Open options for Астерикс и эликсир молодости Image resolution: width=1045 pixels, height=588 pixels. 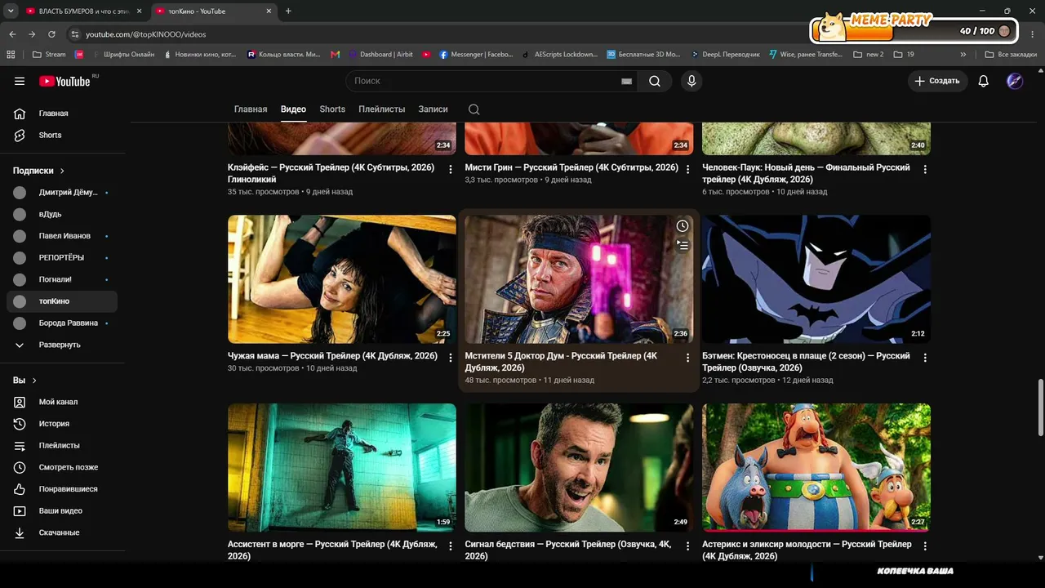click(x=925, y=546)
